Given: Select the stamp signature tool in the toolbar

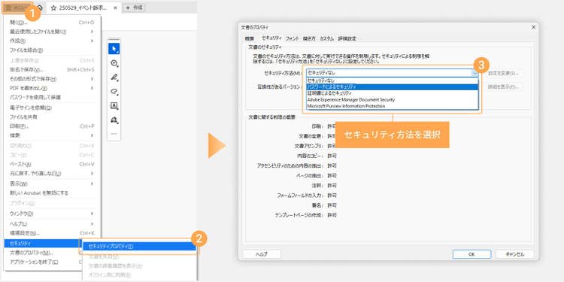Looking at the screenshot, I should (x=114, y=120).
